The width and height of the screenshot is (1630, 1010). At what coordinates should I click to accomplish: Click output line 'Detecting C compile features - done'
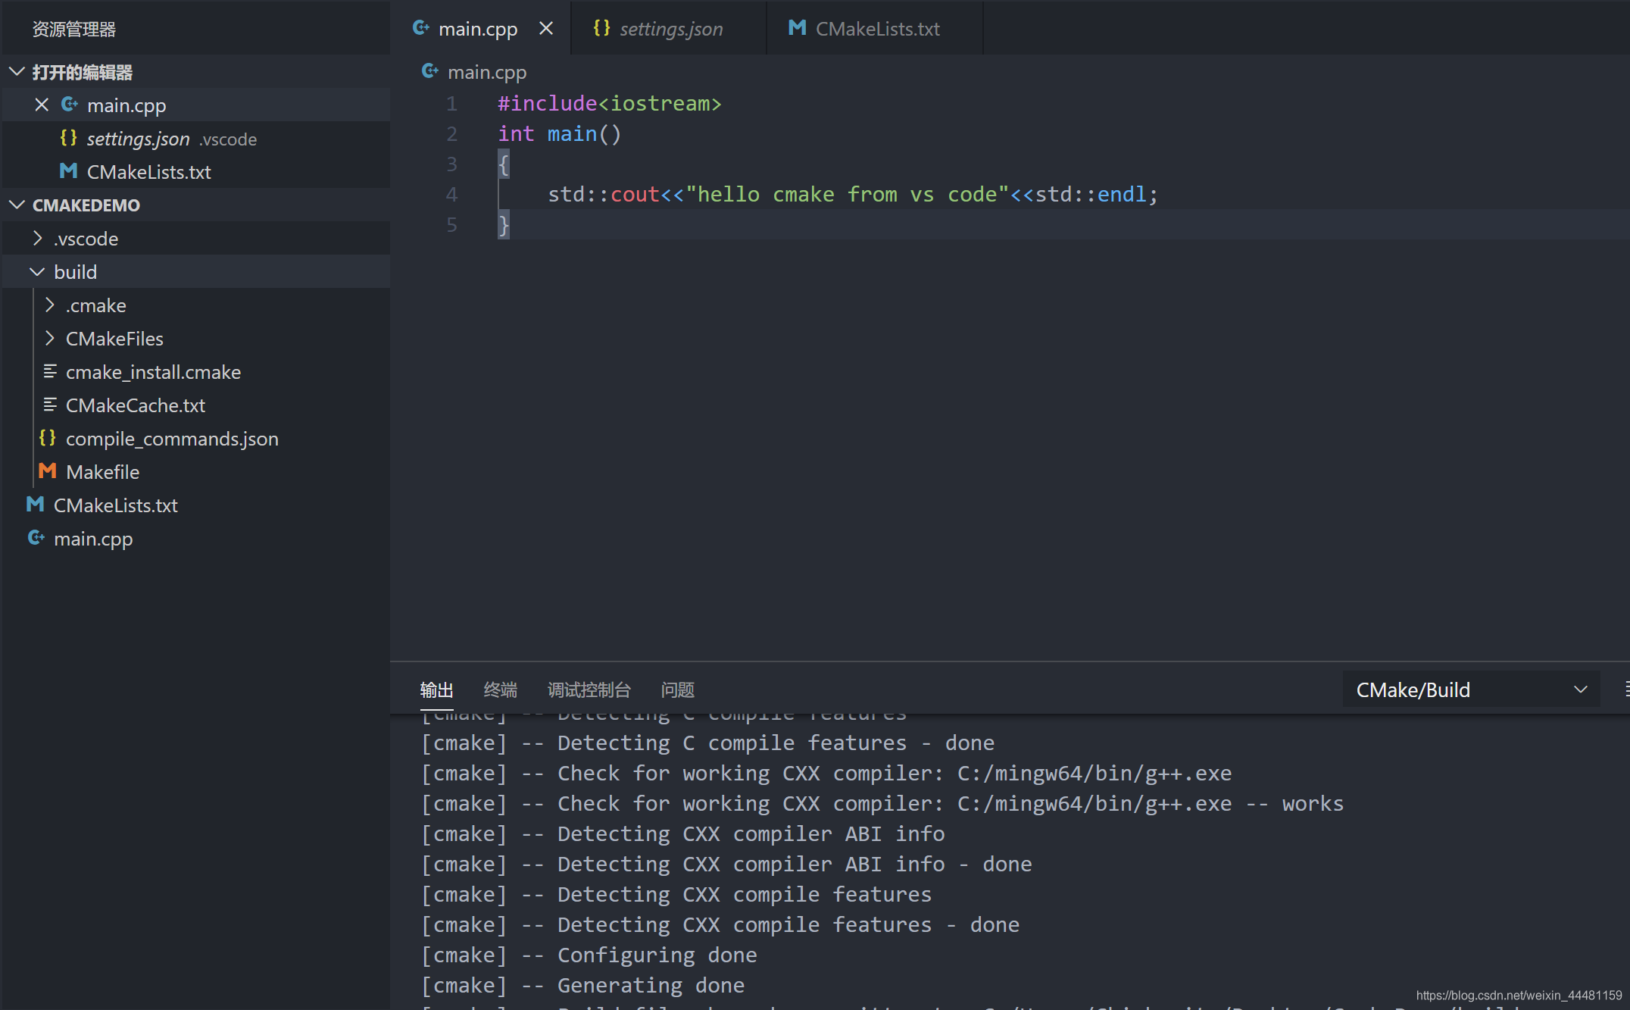[708, 743]
